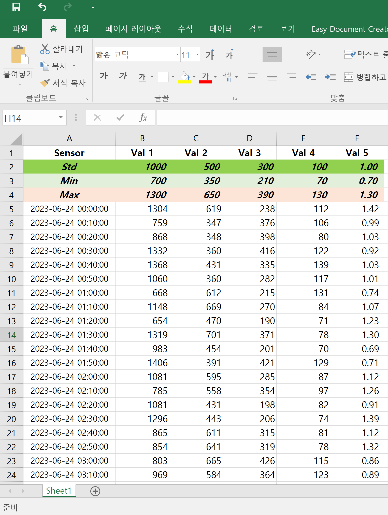The height and width of the screenshot is (515, 388).
Task: Open the 데이터 tab
Action: point(221,28)
